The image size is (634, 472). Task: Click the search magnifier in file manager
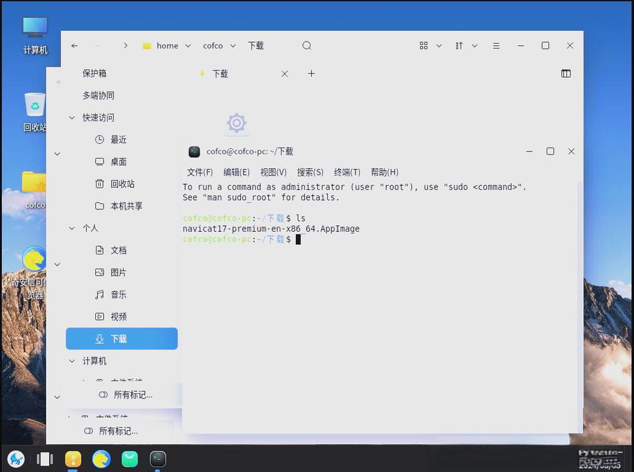click(306, 45)
